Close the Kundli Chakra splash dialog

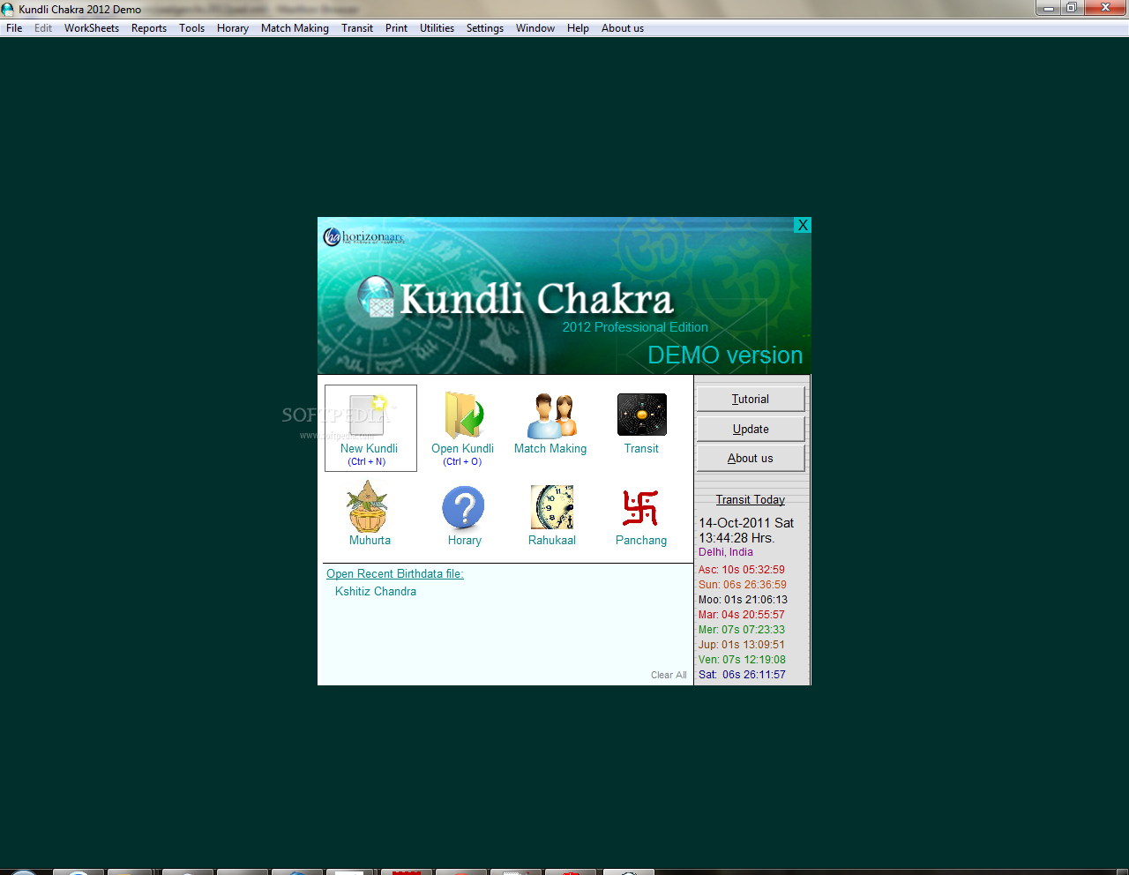click(803, 225)
